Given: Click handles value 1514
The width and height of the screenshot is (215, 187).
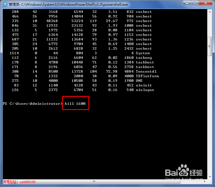Looking at the screenshot, I should [x=14, y=53].
